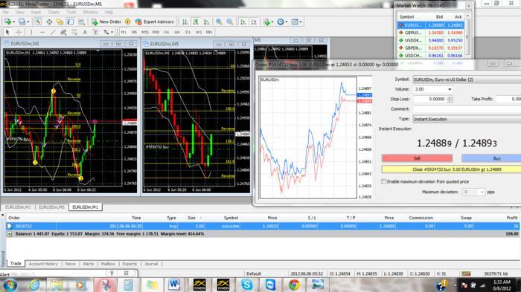
Task: Switch to the Account History tab
Action: pos(43,264)
